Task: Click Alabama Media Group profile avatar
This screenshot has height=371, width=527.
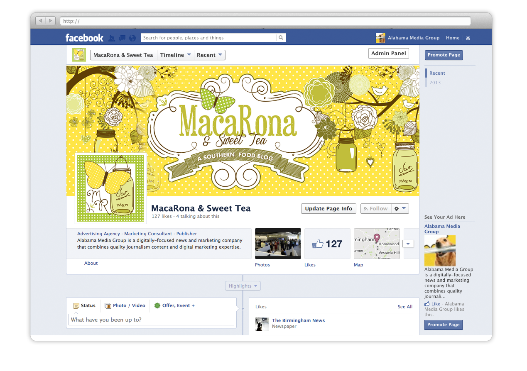Action: [x=380, y=38]
